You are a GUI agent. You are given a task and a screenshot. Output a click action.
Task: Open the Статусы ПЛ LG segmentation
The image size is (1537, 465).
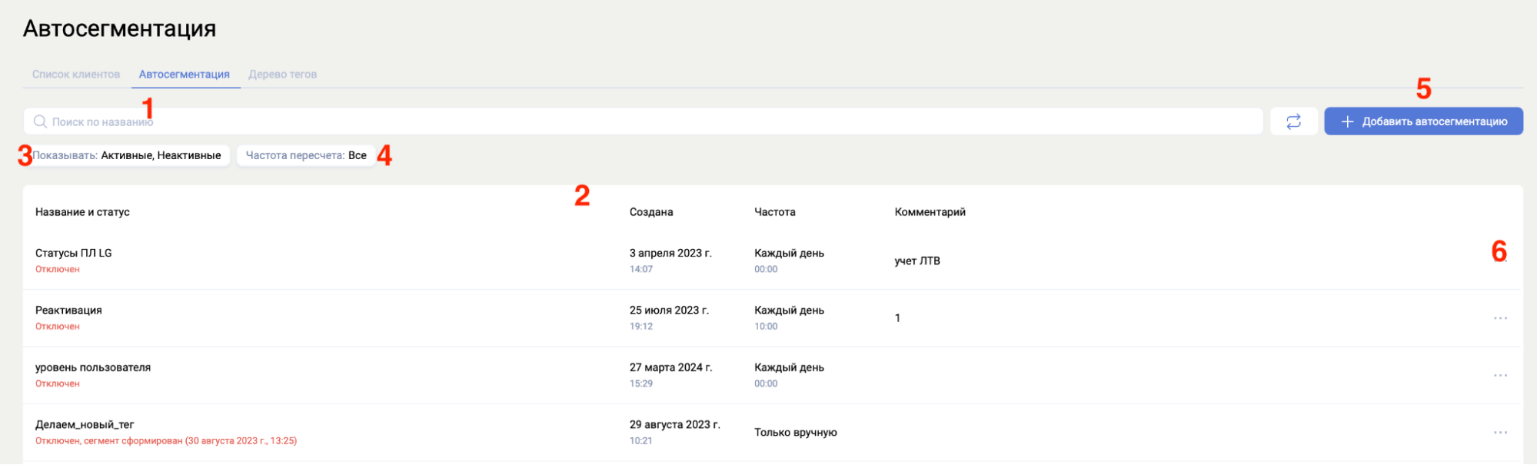pos(74,253)
